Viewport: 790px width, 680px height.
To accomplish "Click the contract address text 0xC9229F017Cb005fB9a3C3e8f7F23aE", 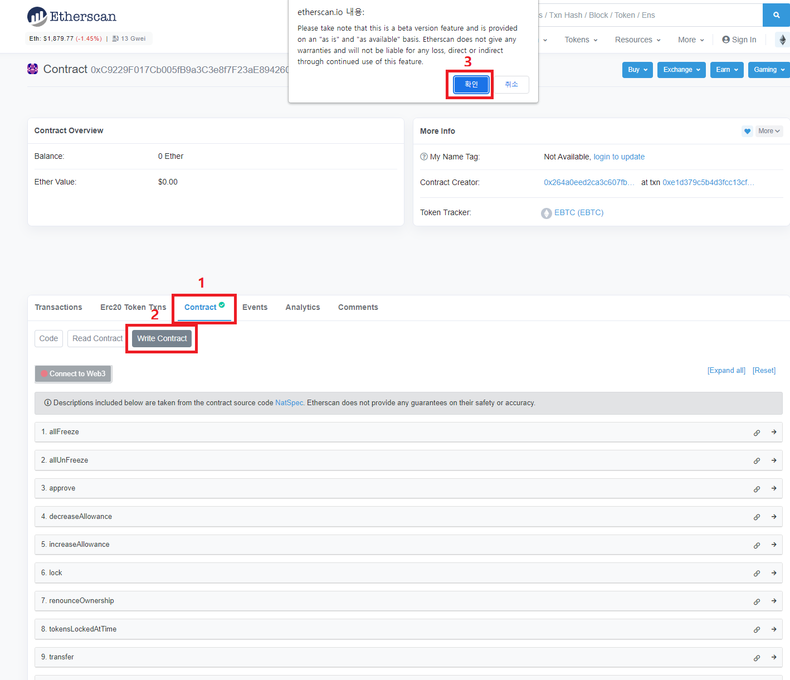I will 189,70.
